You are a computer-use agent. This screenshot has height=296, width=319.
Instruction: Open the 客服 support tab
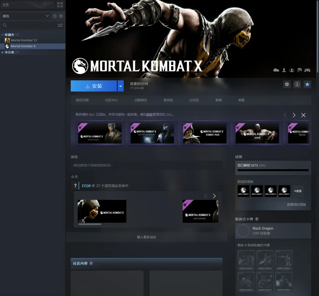(241, 100)
